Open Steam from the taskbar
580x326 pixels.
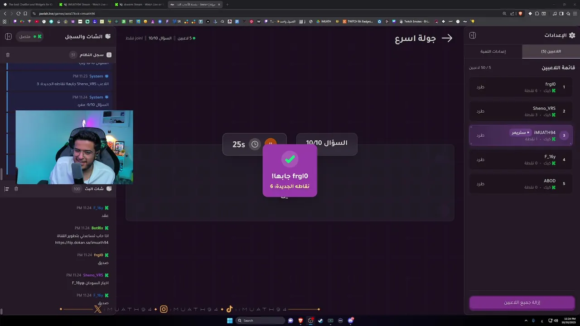point(320,321)
